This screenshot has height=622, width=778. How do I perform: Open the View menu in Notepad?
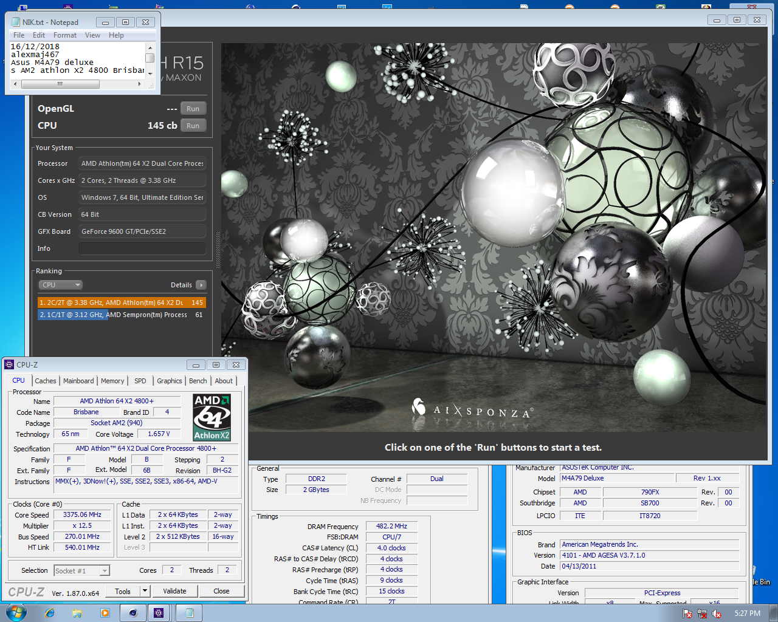(92, 35)
